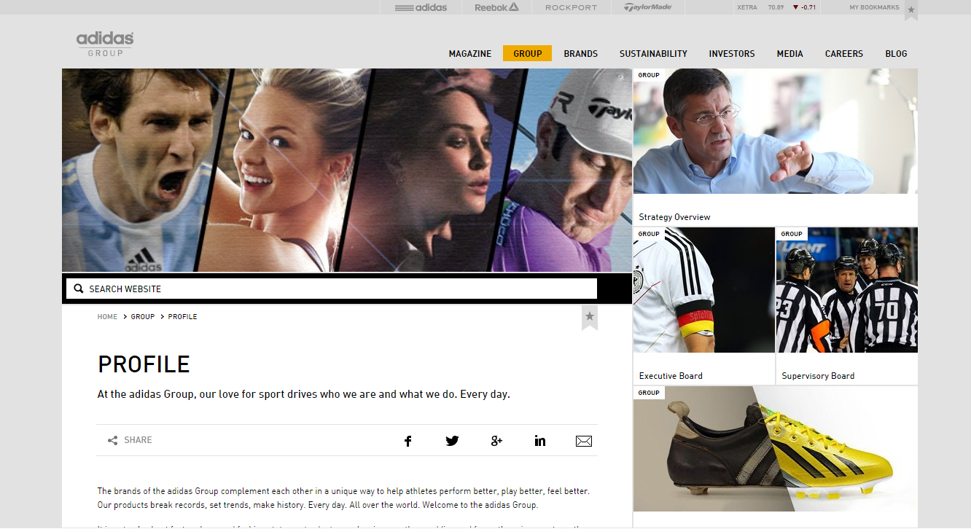
Task: Open the adidas brand link in top bar
Action: (421, 7)
